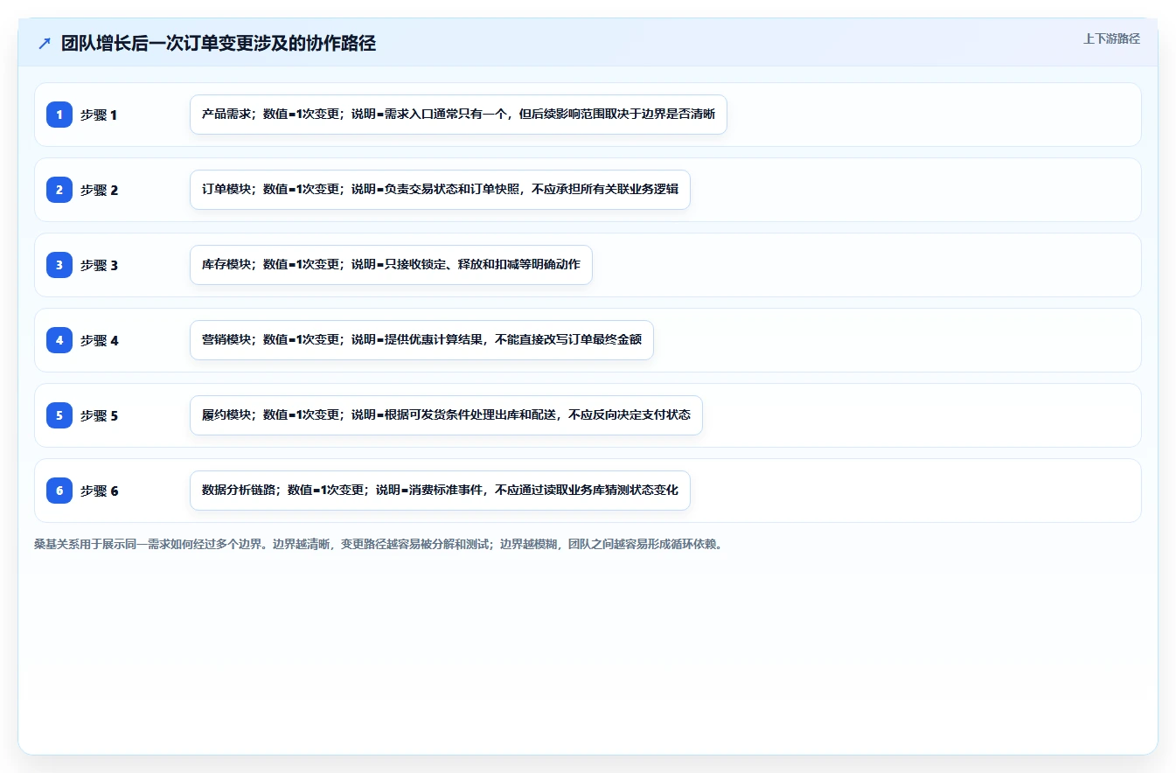Click the 上下游路径 label at top right
The height and width of the screenshot is (773, 1176).
click(x=1111, y=39)
